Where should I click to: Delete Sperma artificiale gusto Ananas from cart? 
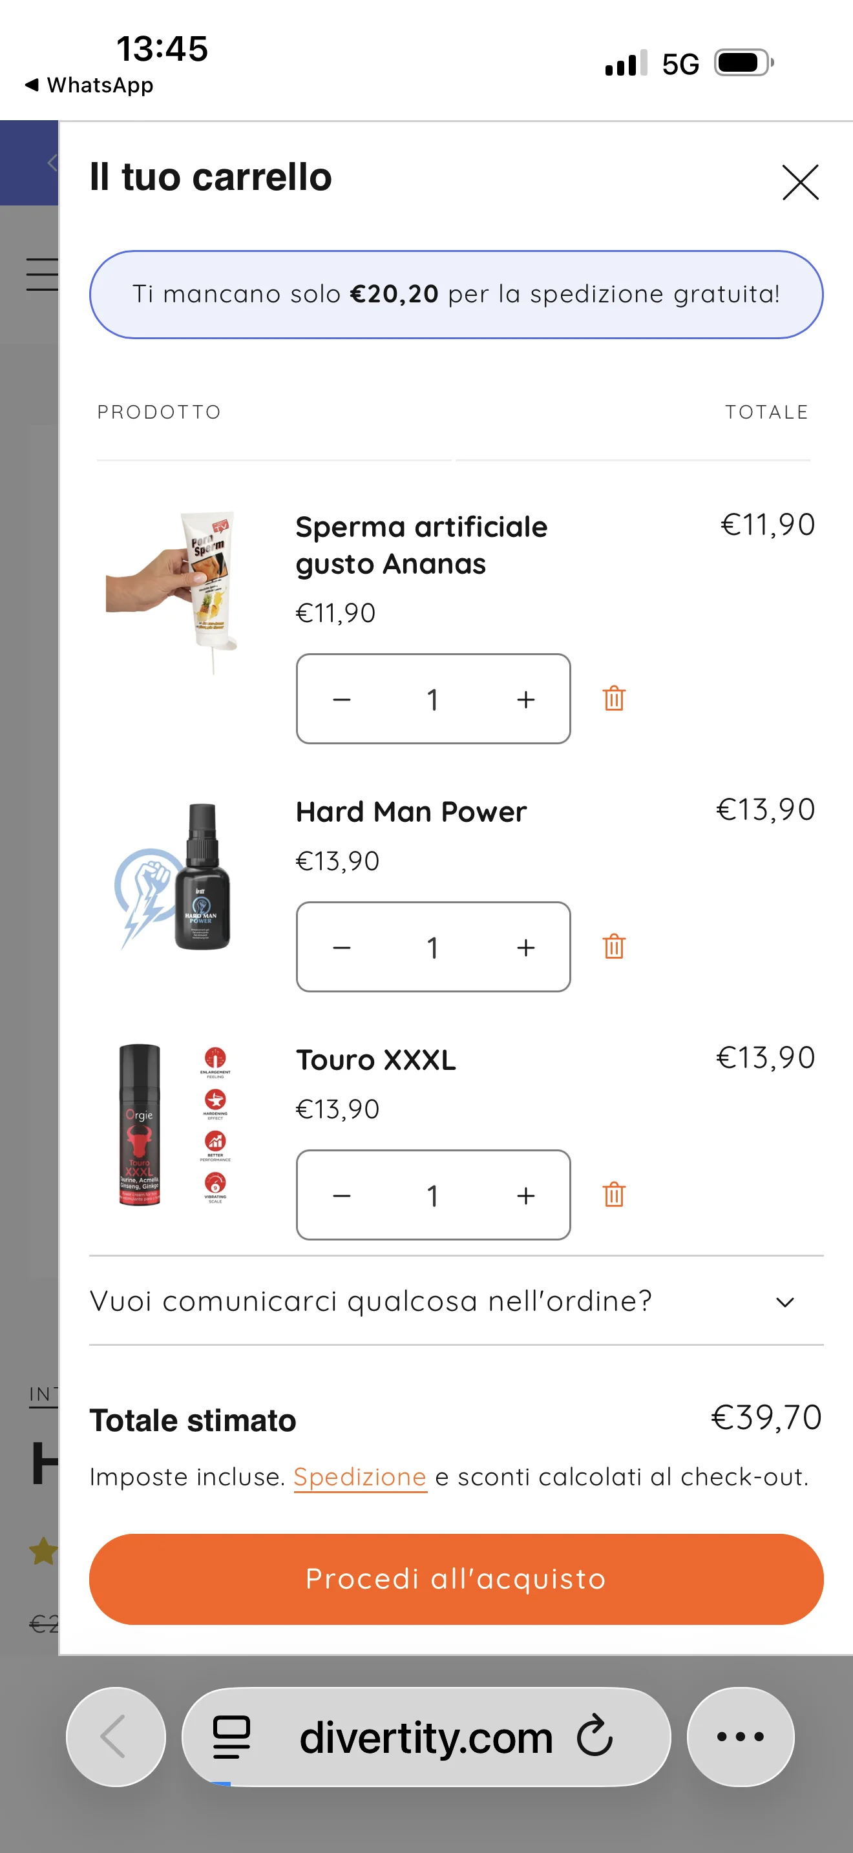point(613,698)
